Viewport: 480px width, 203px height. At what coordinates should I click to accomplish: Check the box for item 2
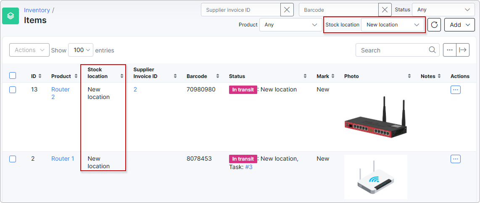click(x=13, y=159)
